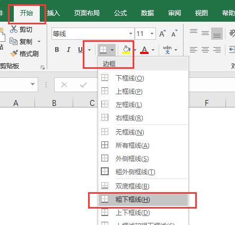Viewport: 235px width, 225px height.
Task: Open the 审阅 (Review) tab
Action: (175, 13)
